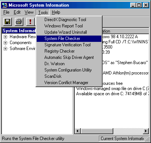Click the Save floppy disk toolbar icon
The image size is (151, 143).
[x=7, y=21]
